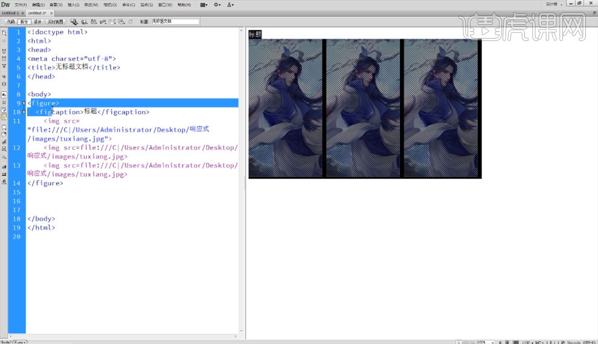Viewport: 598px width, 344px height.
Task: Close the Untitled-1 tab
Action: [x=22, y=13]
